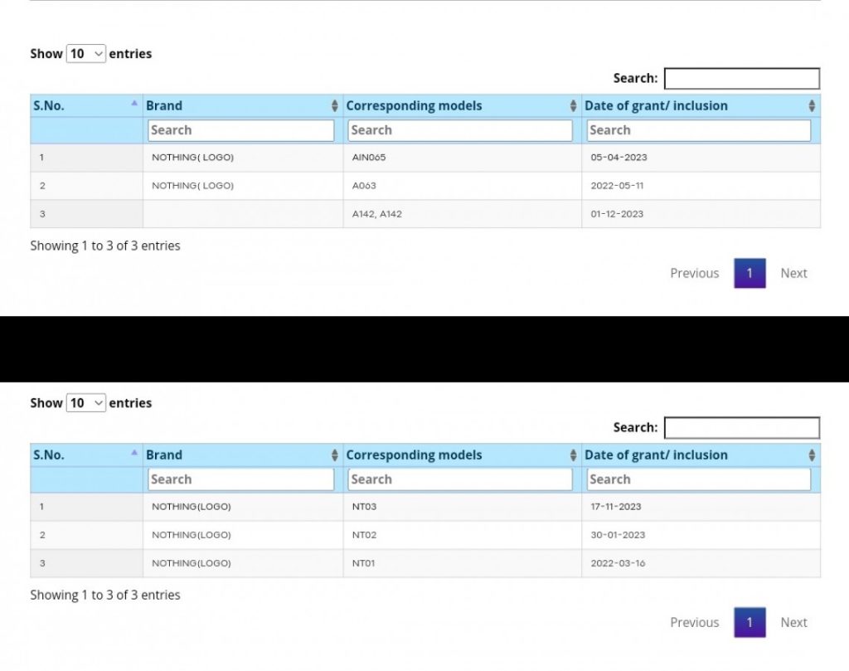Click Next under the upper table
This screenshot has height=671, width=849.
click(793, 273)
